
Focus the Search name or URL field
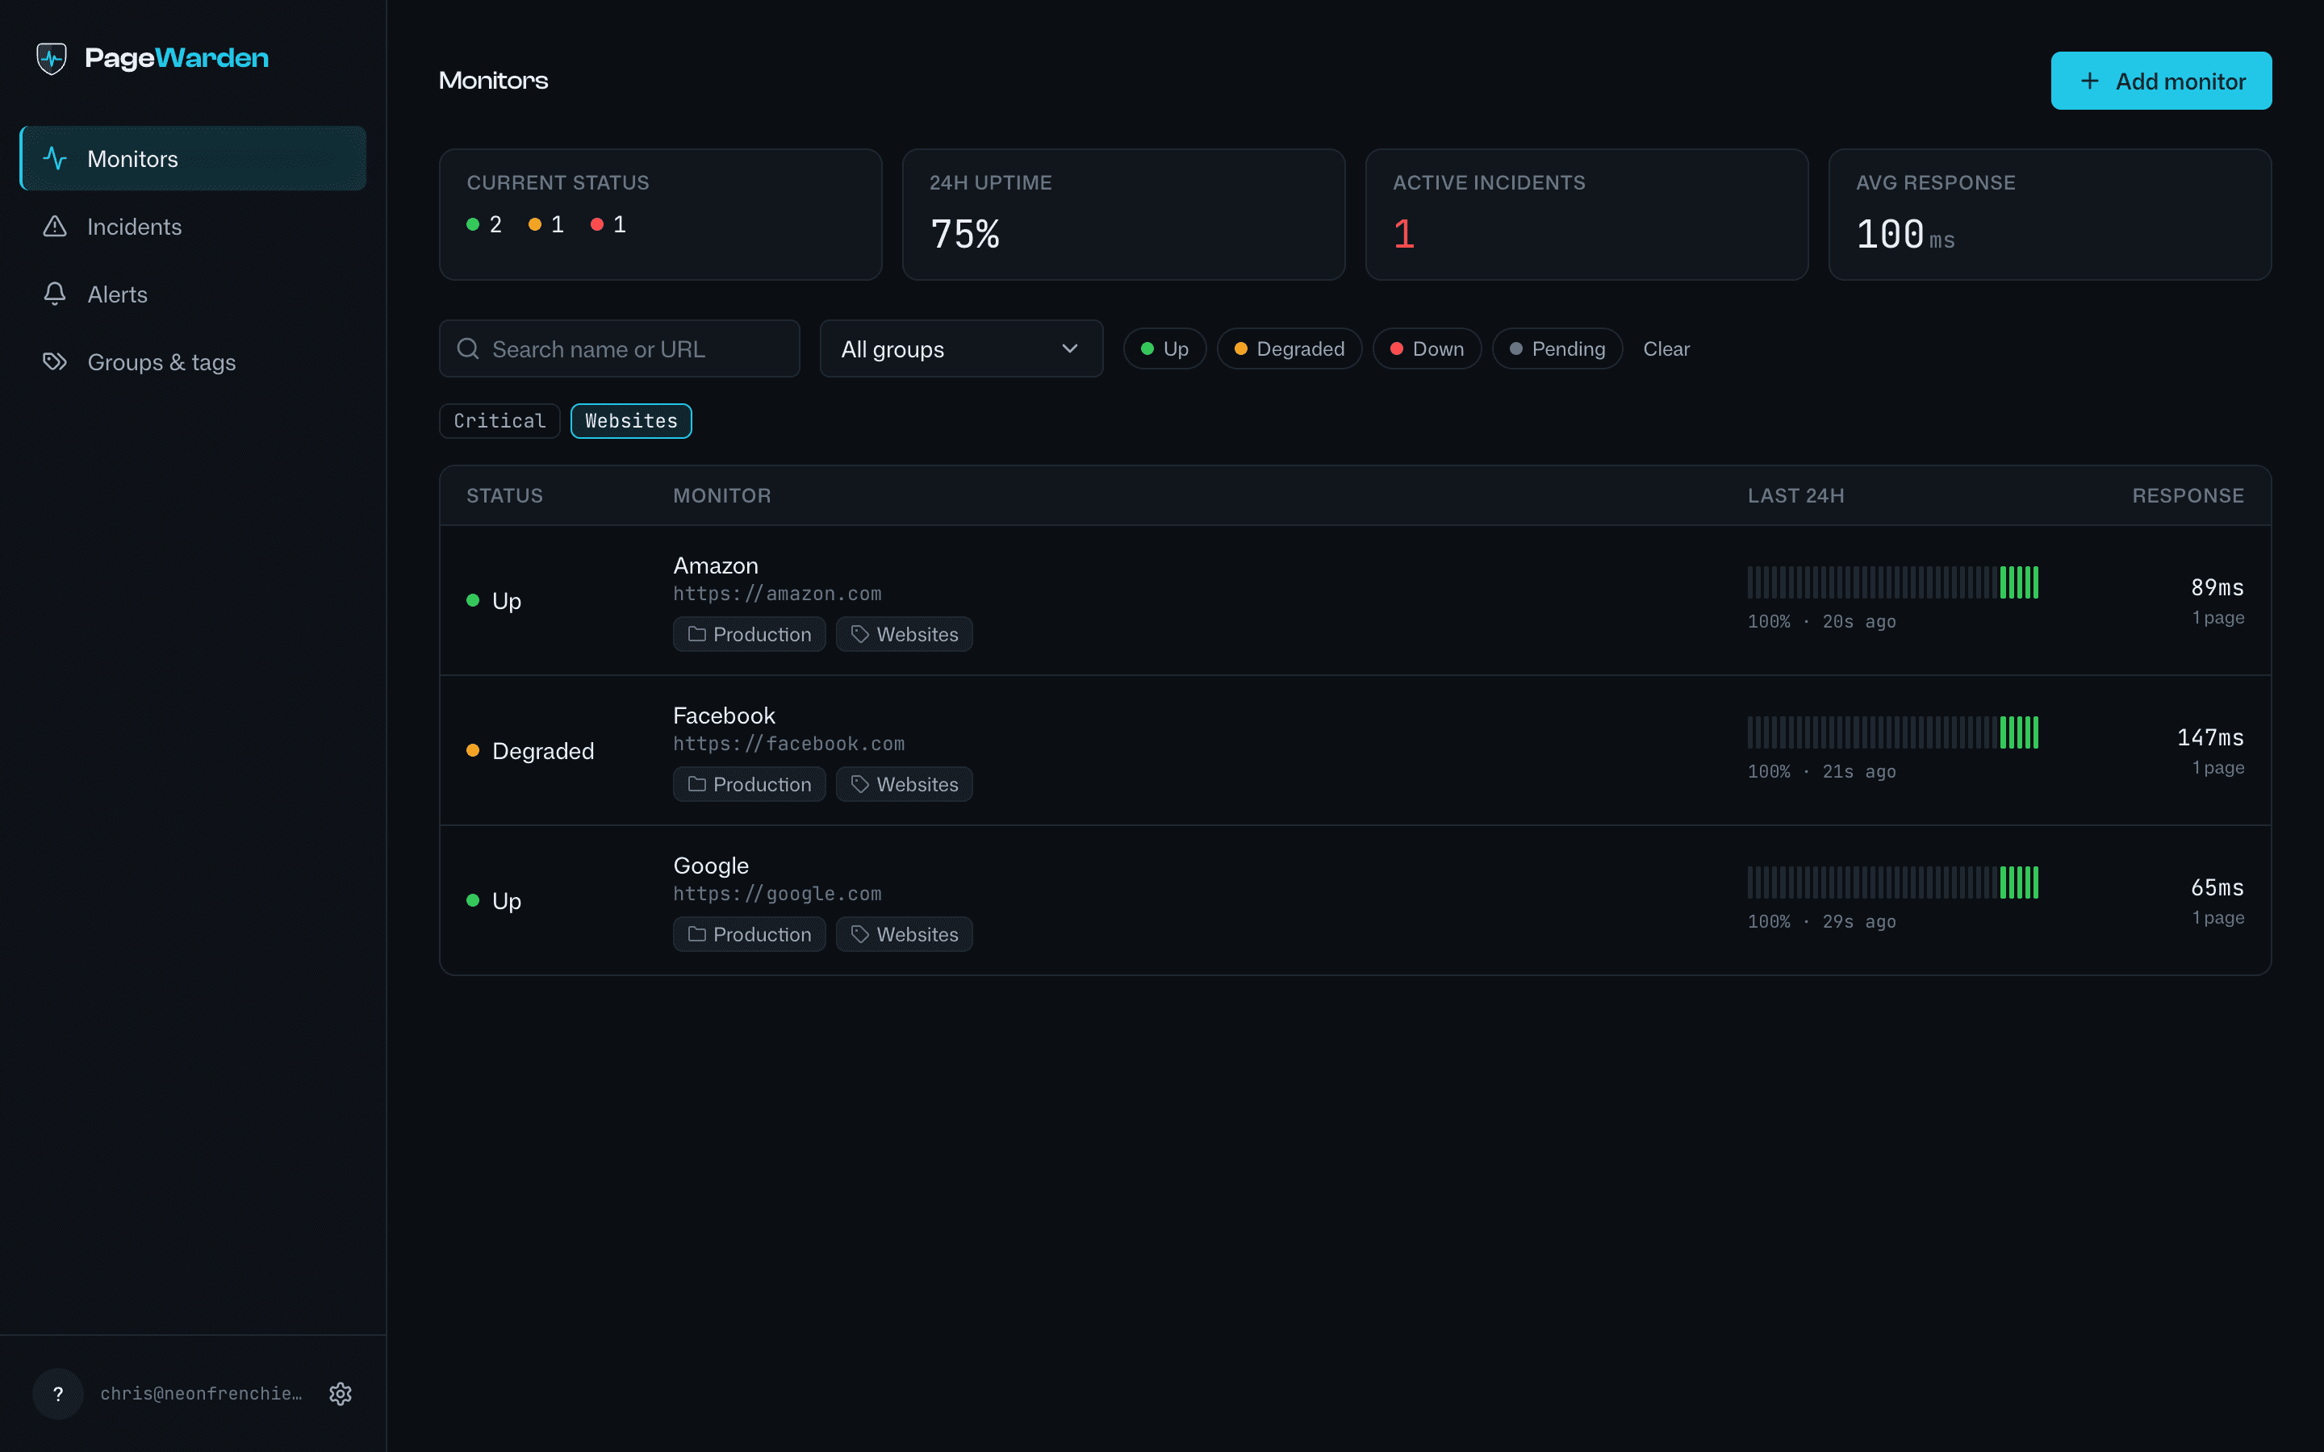[x=620, y=348]
